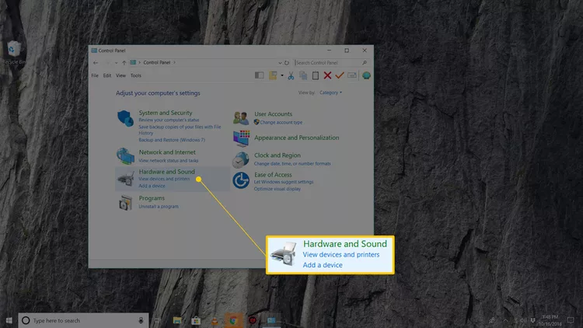Click the View devices and printers link
This screenshot has width=583, height=328.
pos(164,180)
